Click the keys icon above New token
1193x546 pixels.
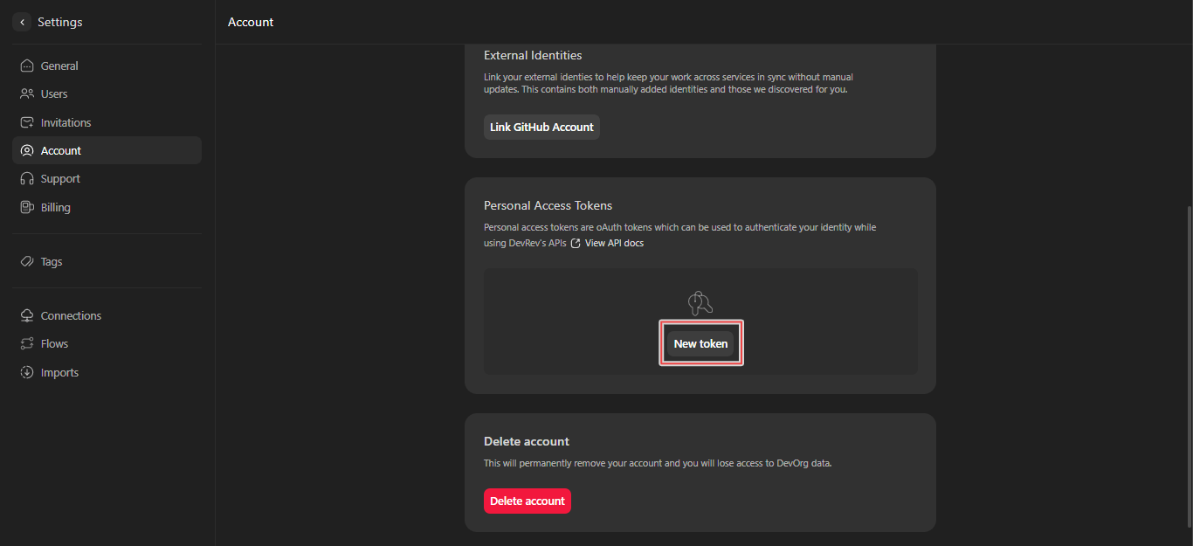pos(700,303)
